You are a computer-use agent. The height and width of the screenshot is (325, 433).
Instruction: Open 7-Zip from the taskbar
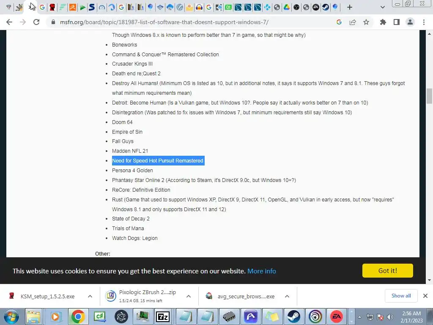[x=163, y=317]
